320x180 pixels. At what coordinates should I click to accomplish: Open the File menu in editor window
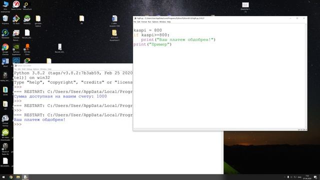click(x=135, y=22)
